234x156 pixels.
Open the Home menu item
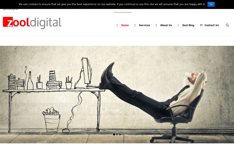click(x=125, y=25)
